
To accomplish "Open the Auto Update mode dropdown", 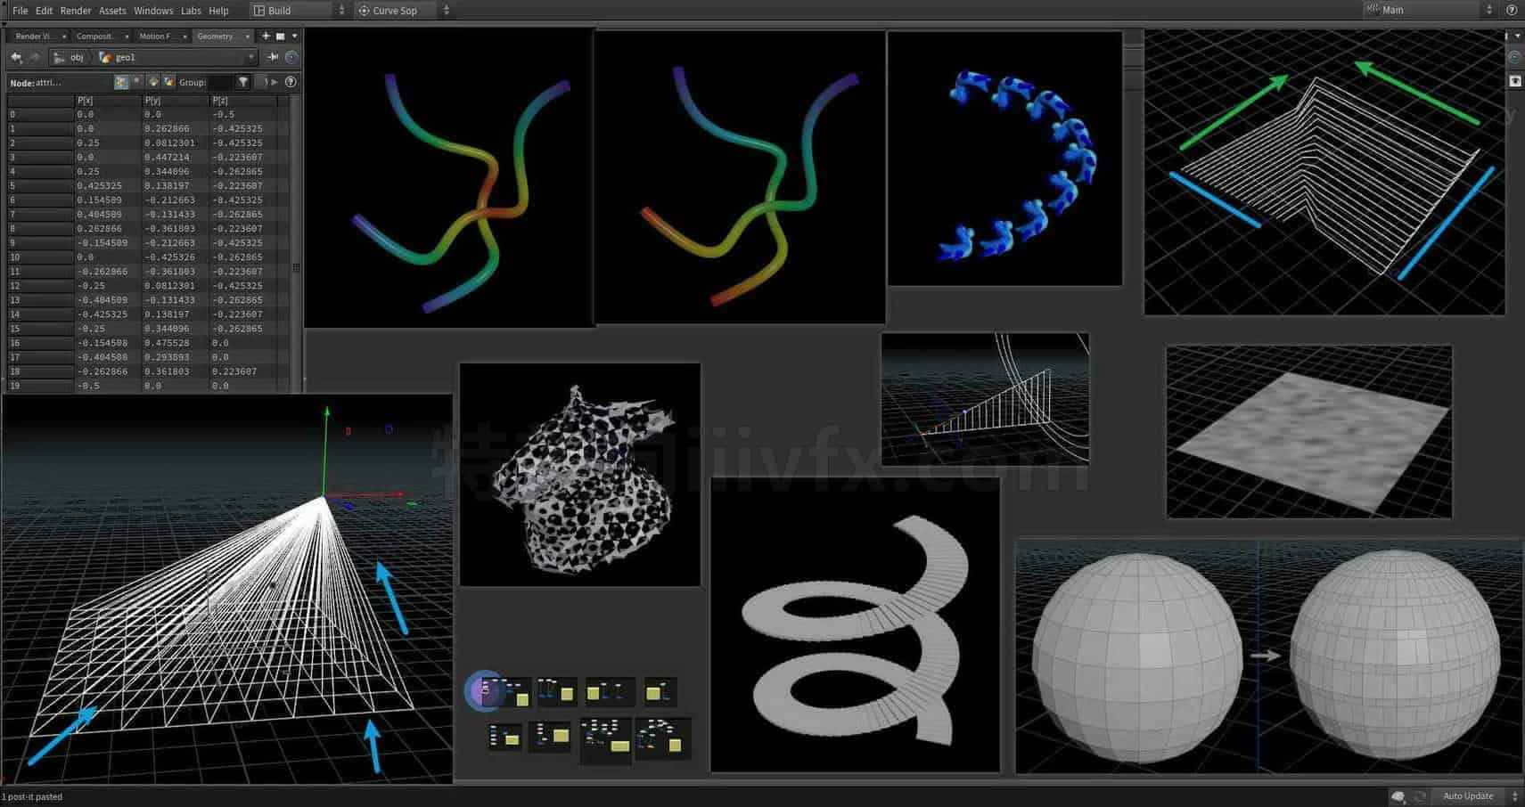I will click(x=1477, y=796).
